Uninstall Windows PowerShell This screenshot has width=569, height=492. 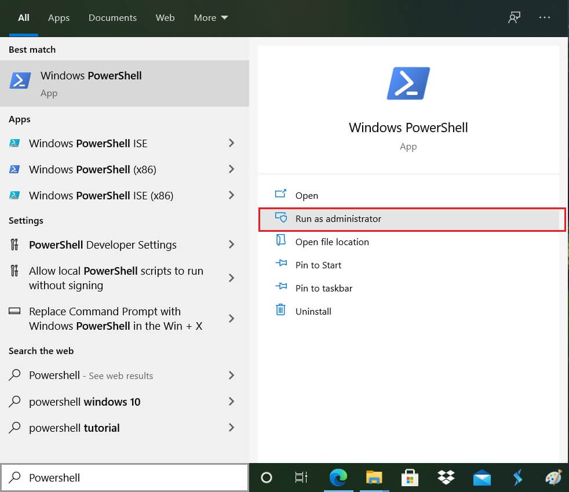[313, 311]
